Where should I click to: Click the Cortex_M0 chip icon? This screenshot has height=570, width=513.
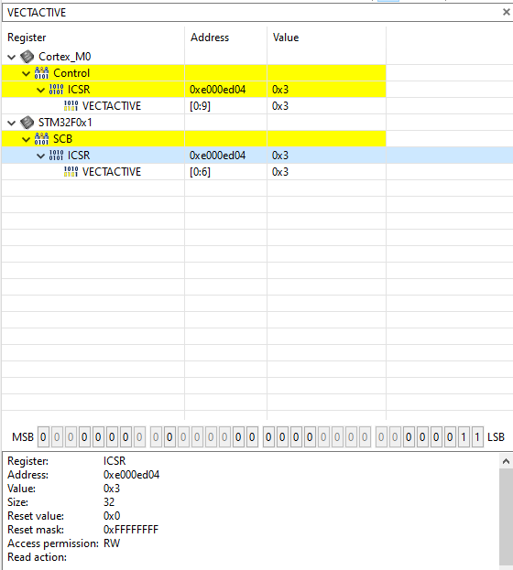click(x=27, y=57)
